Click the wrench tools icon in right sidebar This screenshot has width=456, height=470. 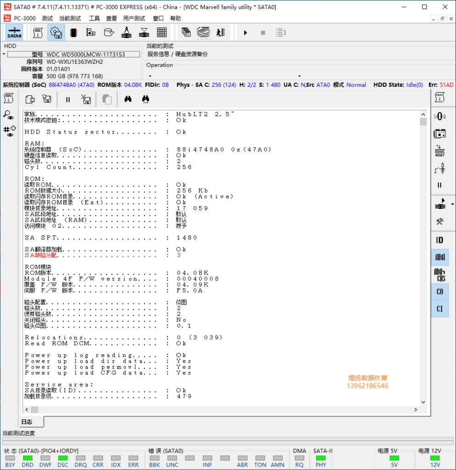[x=439, y=222]
